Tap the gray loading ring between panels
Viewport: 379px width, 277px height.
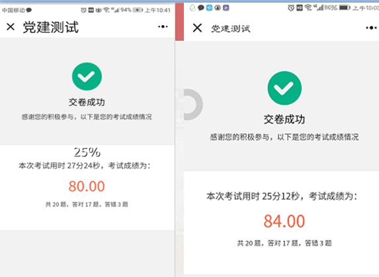pyautogui.click(x=193, y=104)
